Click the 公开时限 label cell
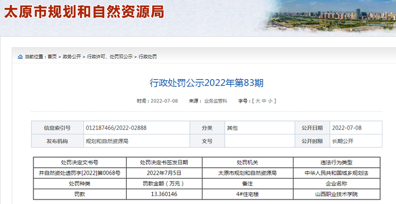396x204 pixels. tap(312, 141)
